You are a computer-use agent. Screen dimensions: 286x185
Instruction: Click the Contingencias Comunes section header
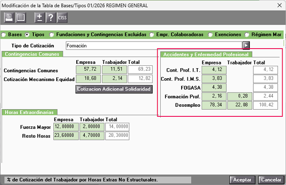point(32,54)
